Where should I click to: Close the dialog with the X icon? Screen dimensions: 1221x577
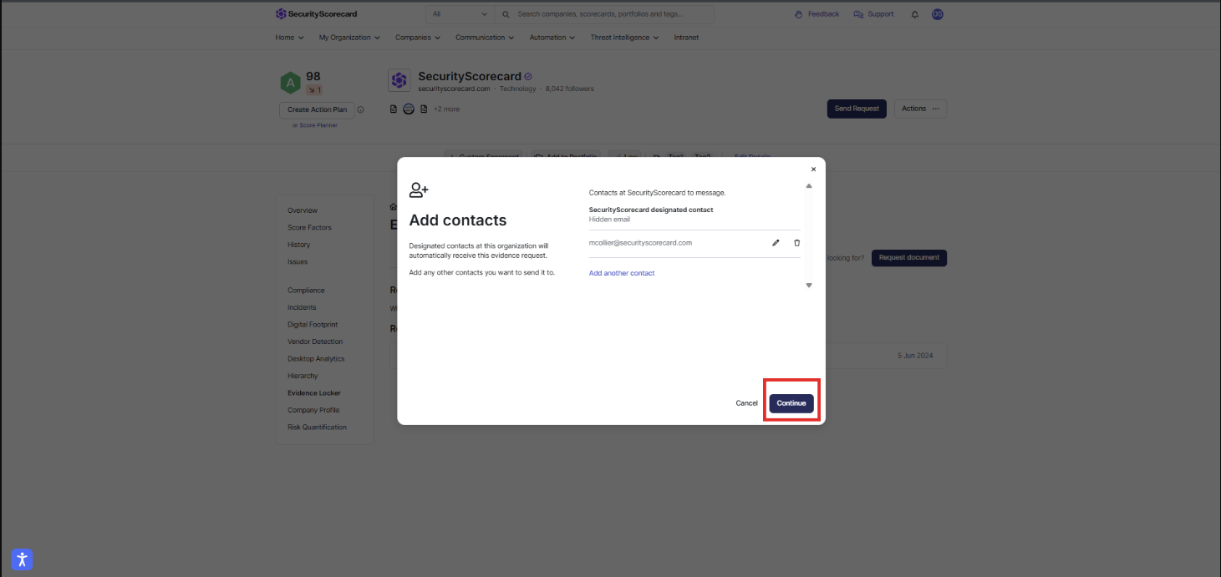[x=813, y=170]
